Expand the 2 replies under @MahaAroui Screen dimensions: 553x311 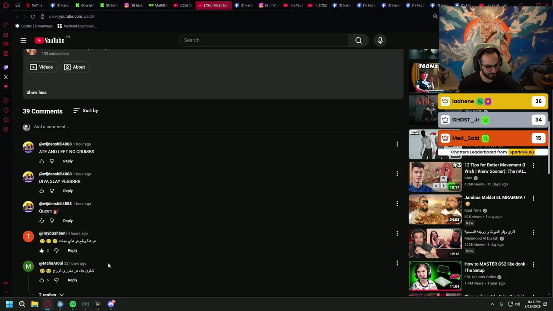click(x=51, y=295)
